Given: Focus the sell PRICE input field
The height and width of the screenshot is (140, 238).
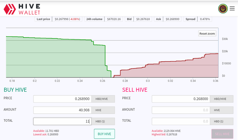Looking at the screenshot, I should click(x=181, y=99).
